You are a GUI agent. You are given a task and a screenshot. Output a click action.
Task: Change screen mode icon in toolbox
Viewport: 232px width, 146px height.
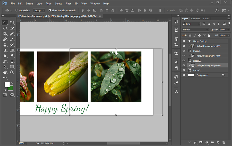[12, 95]
